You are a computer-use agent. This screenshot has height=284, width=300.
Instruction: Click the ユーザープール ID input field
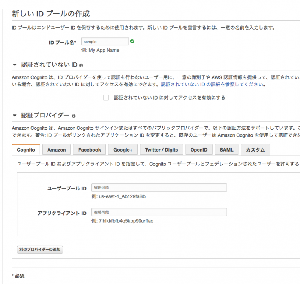pyautogui.click(x=159, y=187)
